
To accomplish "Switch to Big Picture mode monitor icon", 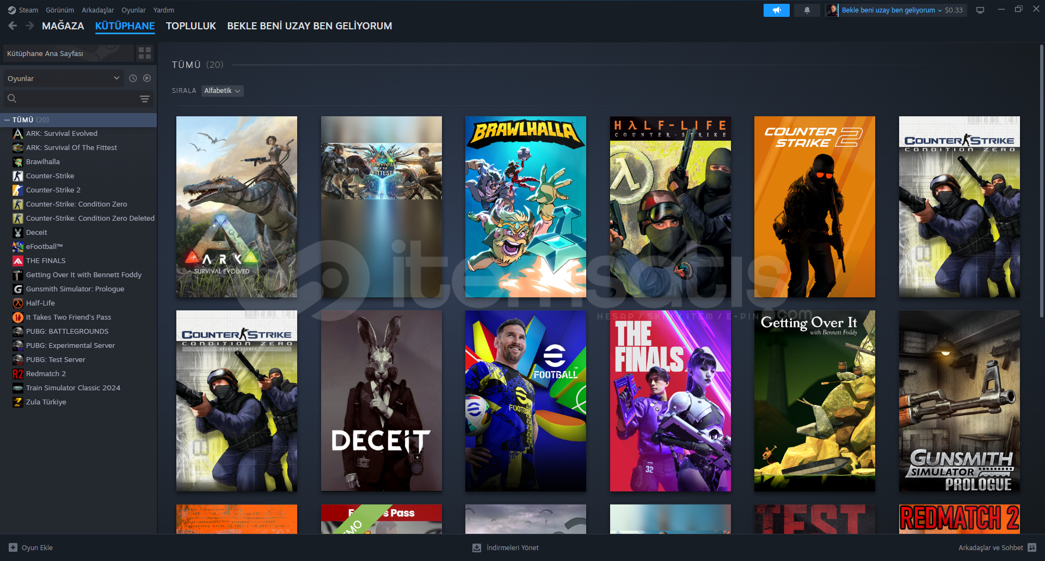I will click(980, 10).
